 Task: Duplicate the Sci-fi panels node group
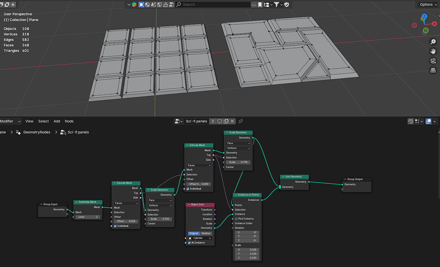point(226,121)
